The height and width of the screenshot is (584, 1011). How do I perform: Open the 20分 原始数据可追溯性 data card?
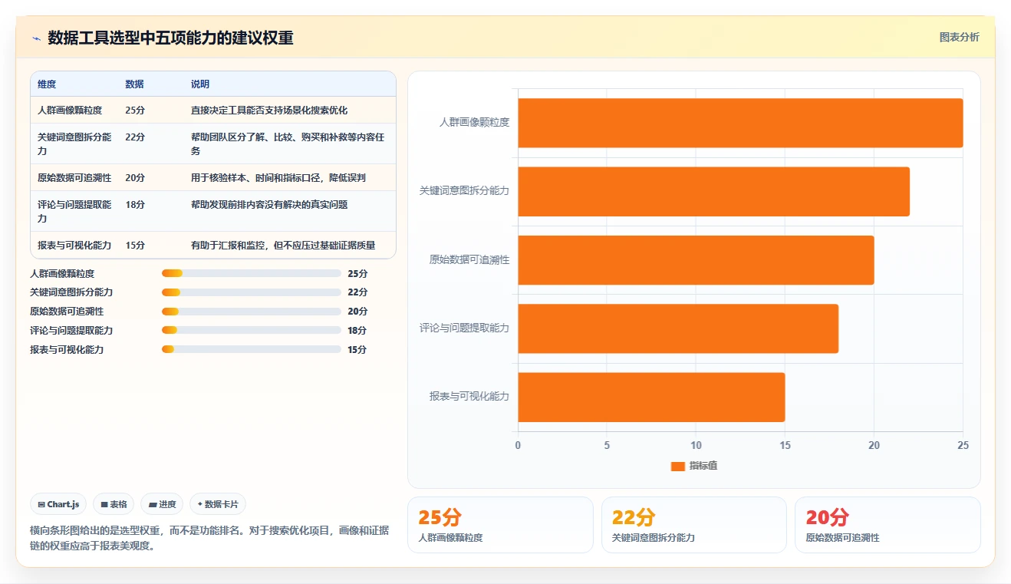[888, 525]
